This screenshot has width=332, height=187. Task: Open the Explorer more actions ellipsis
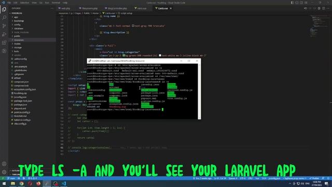[x=52, y=8]
